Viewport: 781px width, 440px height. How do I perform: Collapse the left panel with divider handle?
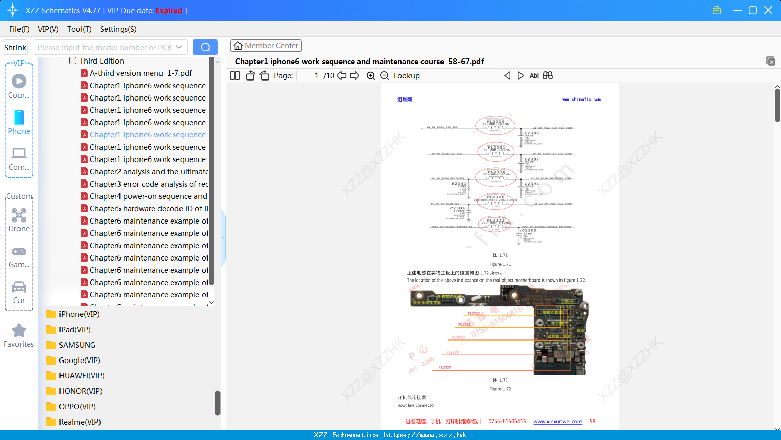(223, 237)
